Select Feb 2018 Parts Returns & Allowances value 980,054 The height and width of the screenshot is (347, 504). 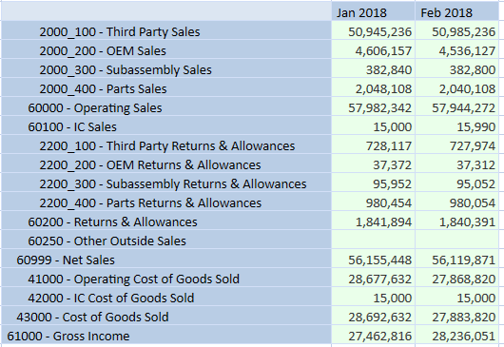click(473, 202)
